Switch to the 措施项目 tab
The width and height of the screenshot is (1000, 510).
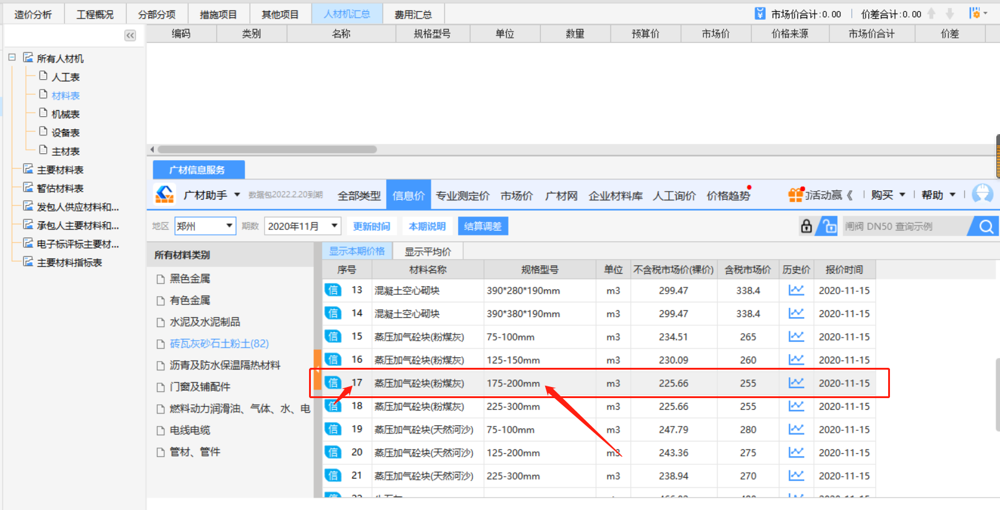[x=219, y=14]
